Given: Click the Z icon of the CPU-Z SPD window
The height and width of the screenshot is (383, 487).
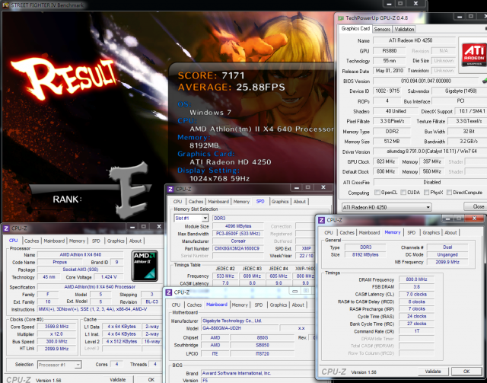Looking at the screenshot, I should (x=170, y=189).
